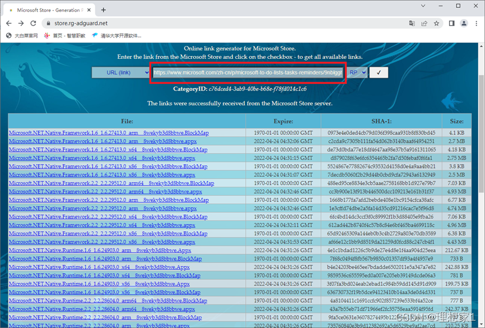Download Runtime.1.6 1.6.24903.0 arm BlockMap file

point(105,259)
